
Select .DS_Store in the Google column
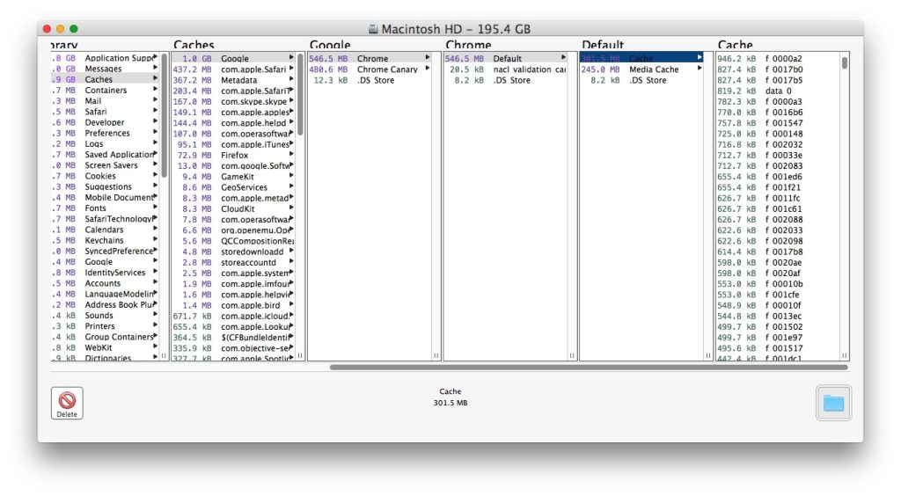click(x=370, y=80)
